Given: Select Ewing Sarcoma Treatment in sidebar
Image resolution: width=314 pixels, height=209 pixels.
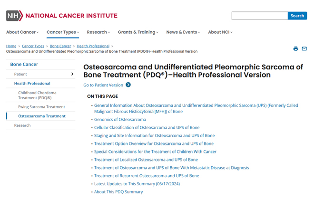Looking at the screenshot, I should 41,107.
